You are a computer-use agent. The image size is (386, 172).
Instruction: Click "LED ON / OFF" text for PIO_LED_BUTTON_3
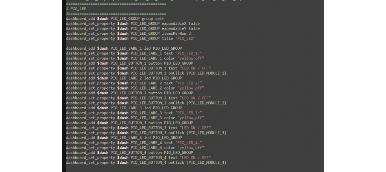tap(195, 128)
